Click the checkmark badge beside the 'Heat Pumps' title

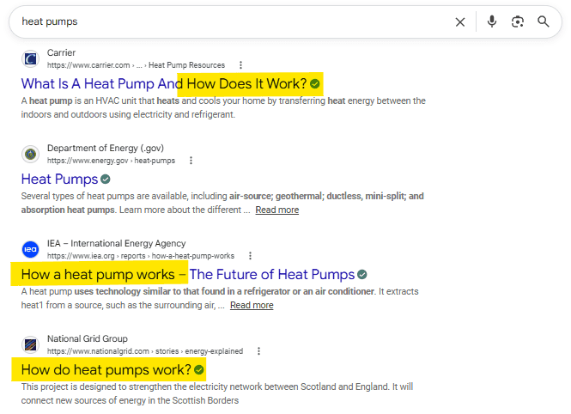(106, 180)
